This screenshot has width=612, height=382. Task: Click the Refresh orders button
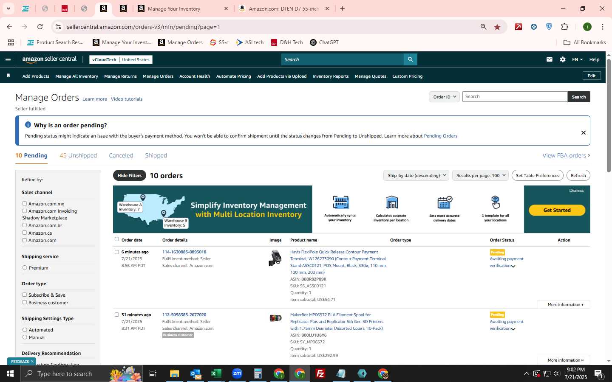click(578, 175)
